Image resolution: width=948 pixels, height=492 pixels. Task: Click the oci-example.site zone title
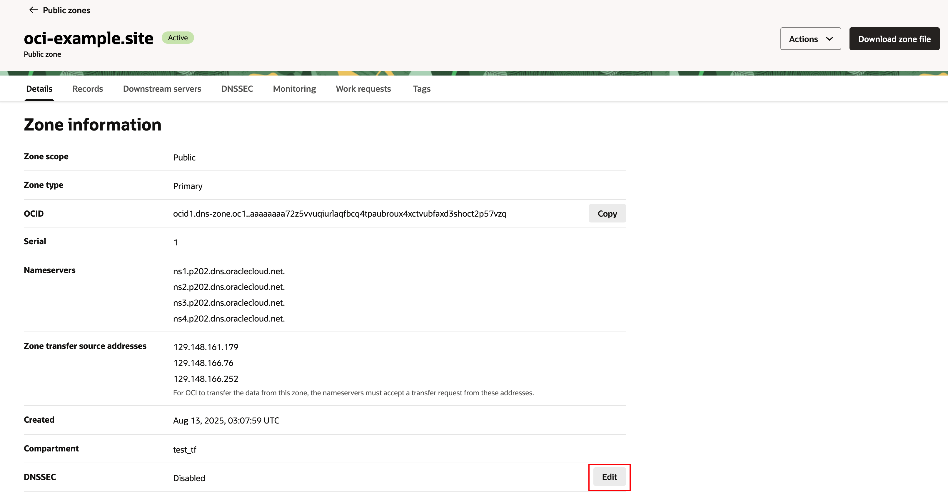(88, 38)
